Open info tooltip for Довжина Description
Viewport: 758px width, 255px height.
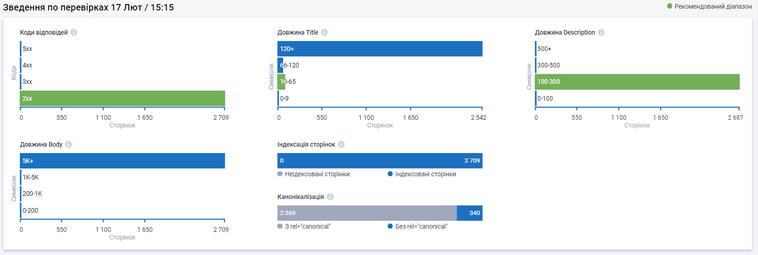point(601,32)
